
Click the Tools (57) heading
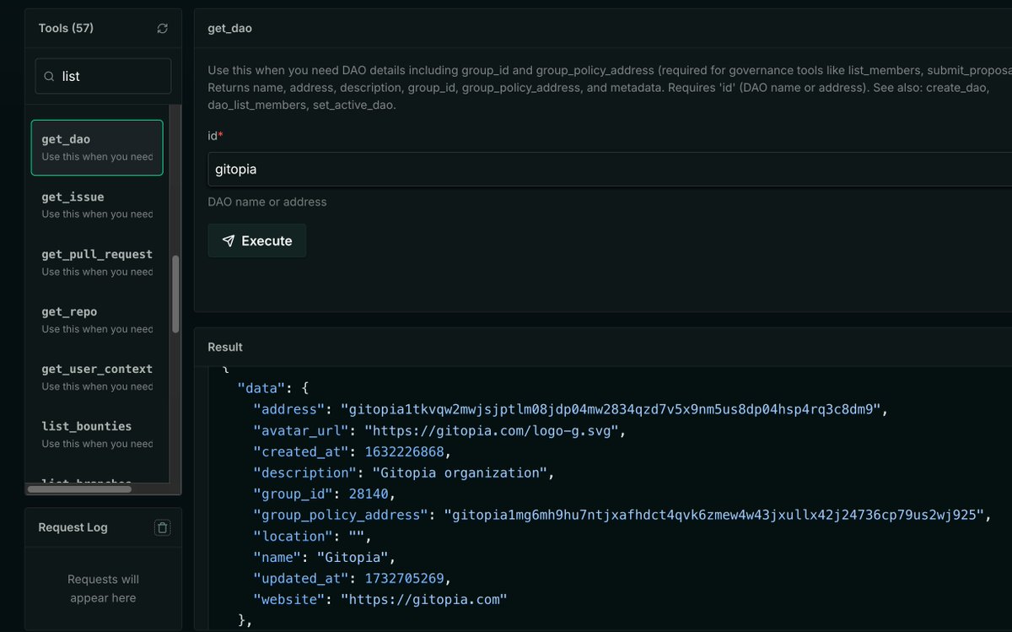tap(66, 28)
